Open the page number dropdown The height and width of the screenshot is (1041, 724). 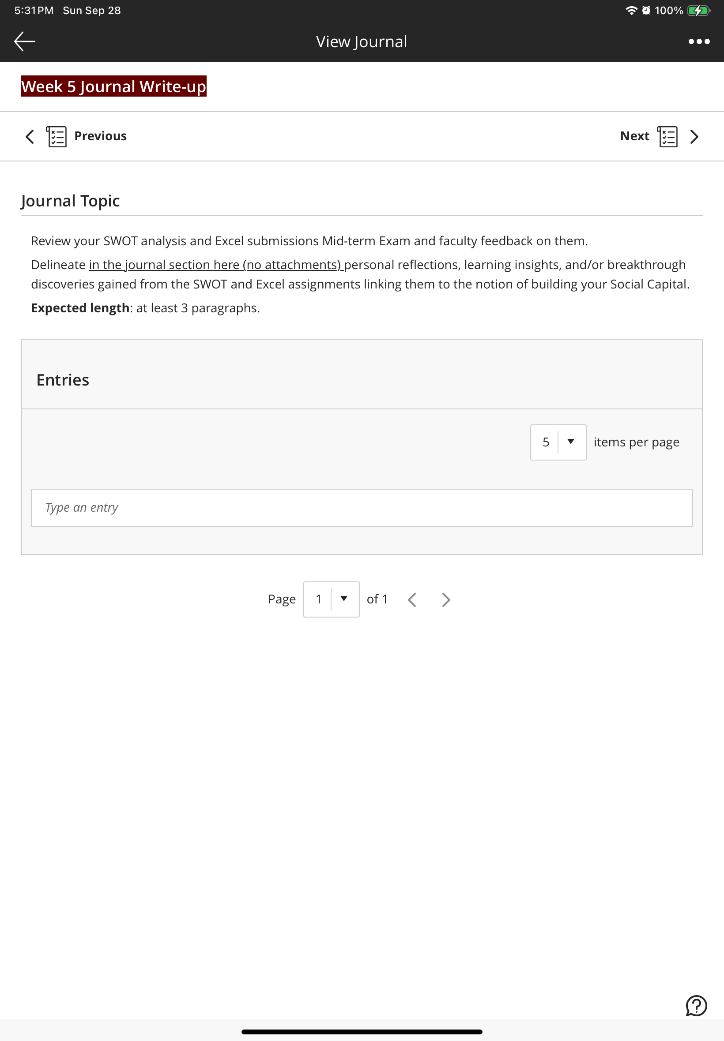331,599
